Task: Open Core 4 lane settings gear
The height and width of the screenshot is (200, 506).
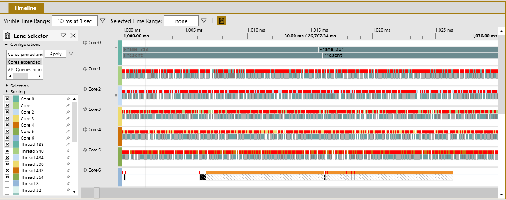Action: (85, 130)
